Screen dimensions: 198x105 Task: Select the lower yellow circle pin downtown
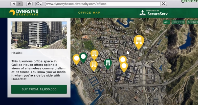pyautogui.click(x=124, y=67)
